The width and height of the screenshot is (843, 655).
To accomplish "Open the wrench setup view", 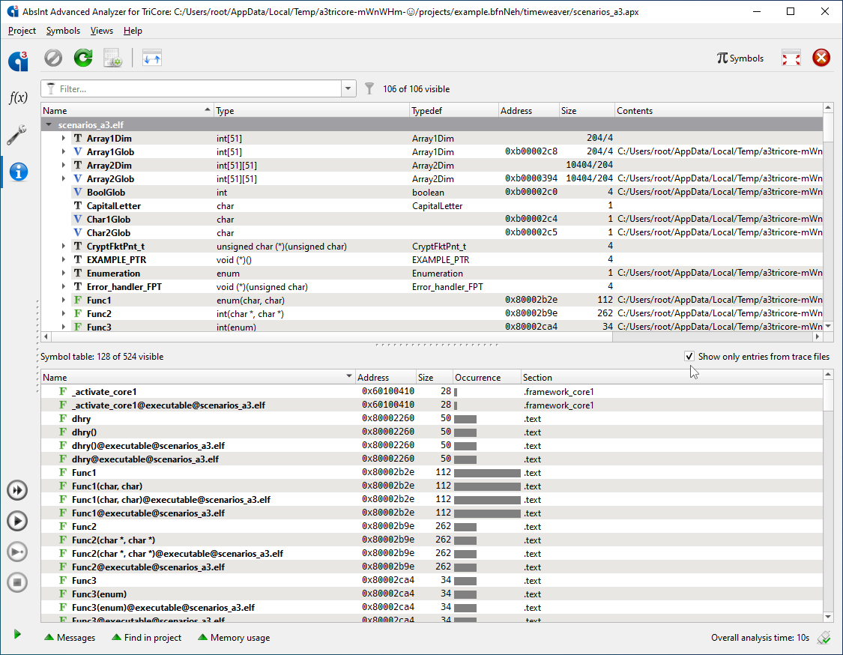I will (x=16, y=135).
